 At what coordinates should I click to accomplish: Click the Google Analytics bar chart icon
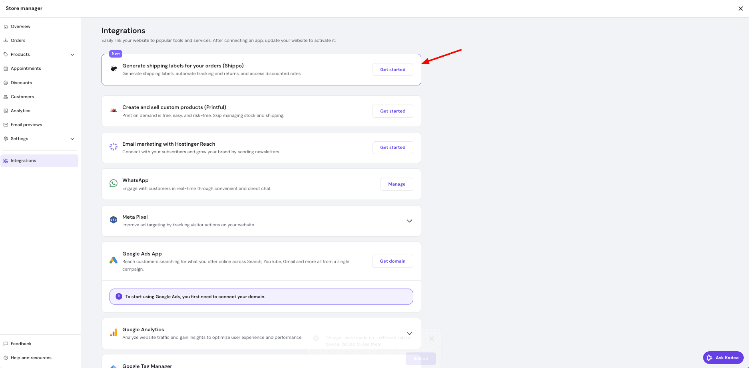tap(114, 332)
